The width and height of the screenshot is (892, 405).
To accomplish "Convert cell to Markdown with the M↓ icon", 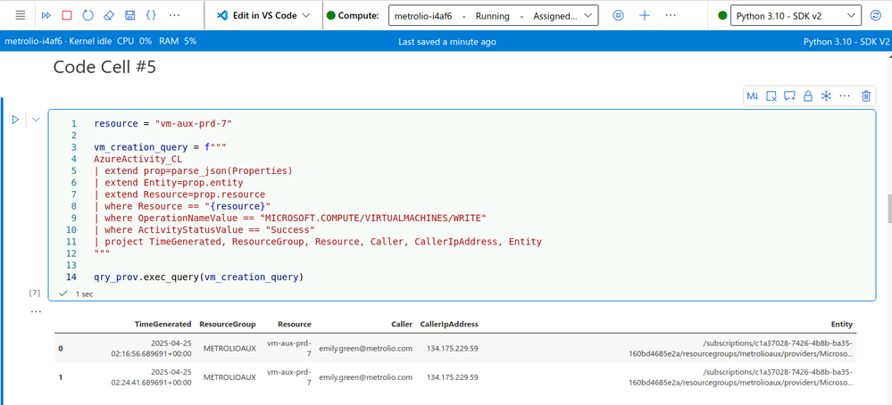I will point(753,96).
